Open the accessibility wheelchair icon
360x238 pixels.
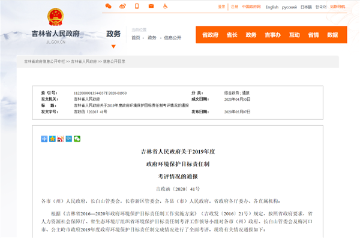(166, 6)
